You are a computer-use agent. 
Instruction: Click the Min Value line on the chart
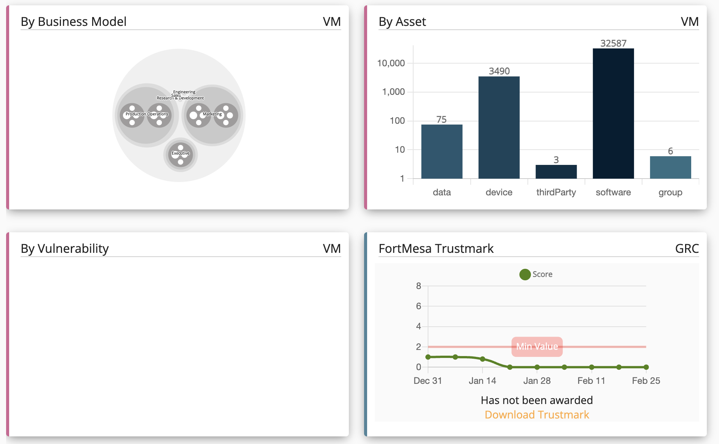tap(476, 347)
